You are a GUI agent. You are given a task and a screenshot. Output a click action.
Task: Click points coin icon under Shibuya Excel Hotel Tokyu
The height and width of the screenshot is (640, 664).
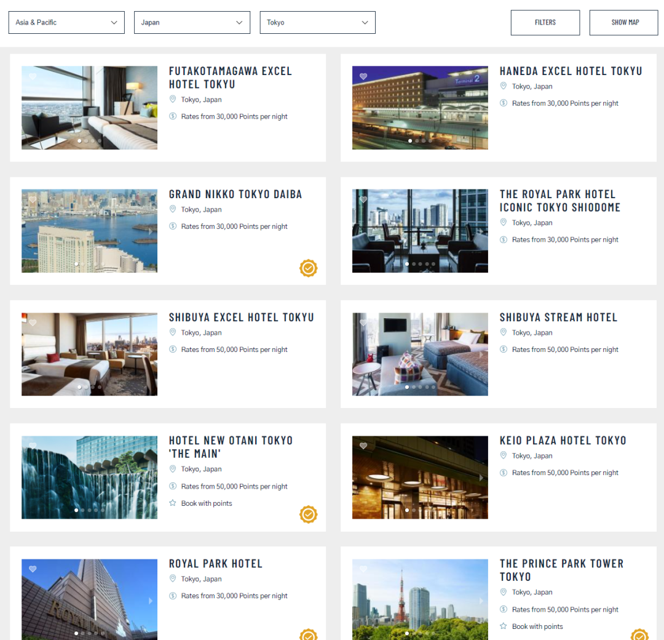point(173,350)
